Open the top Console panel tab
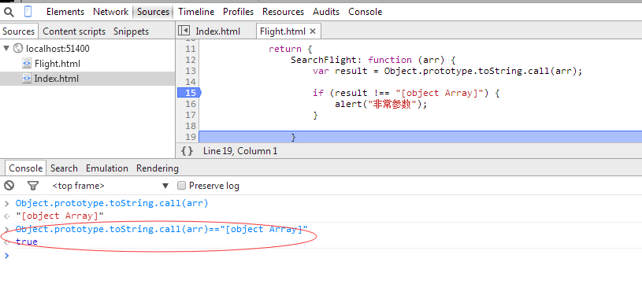642x299 pixels. (x=366, y=12)
